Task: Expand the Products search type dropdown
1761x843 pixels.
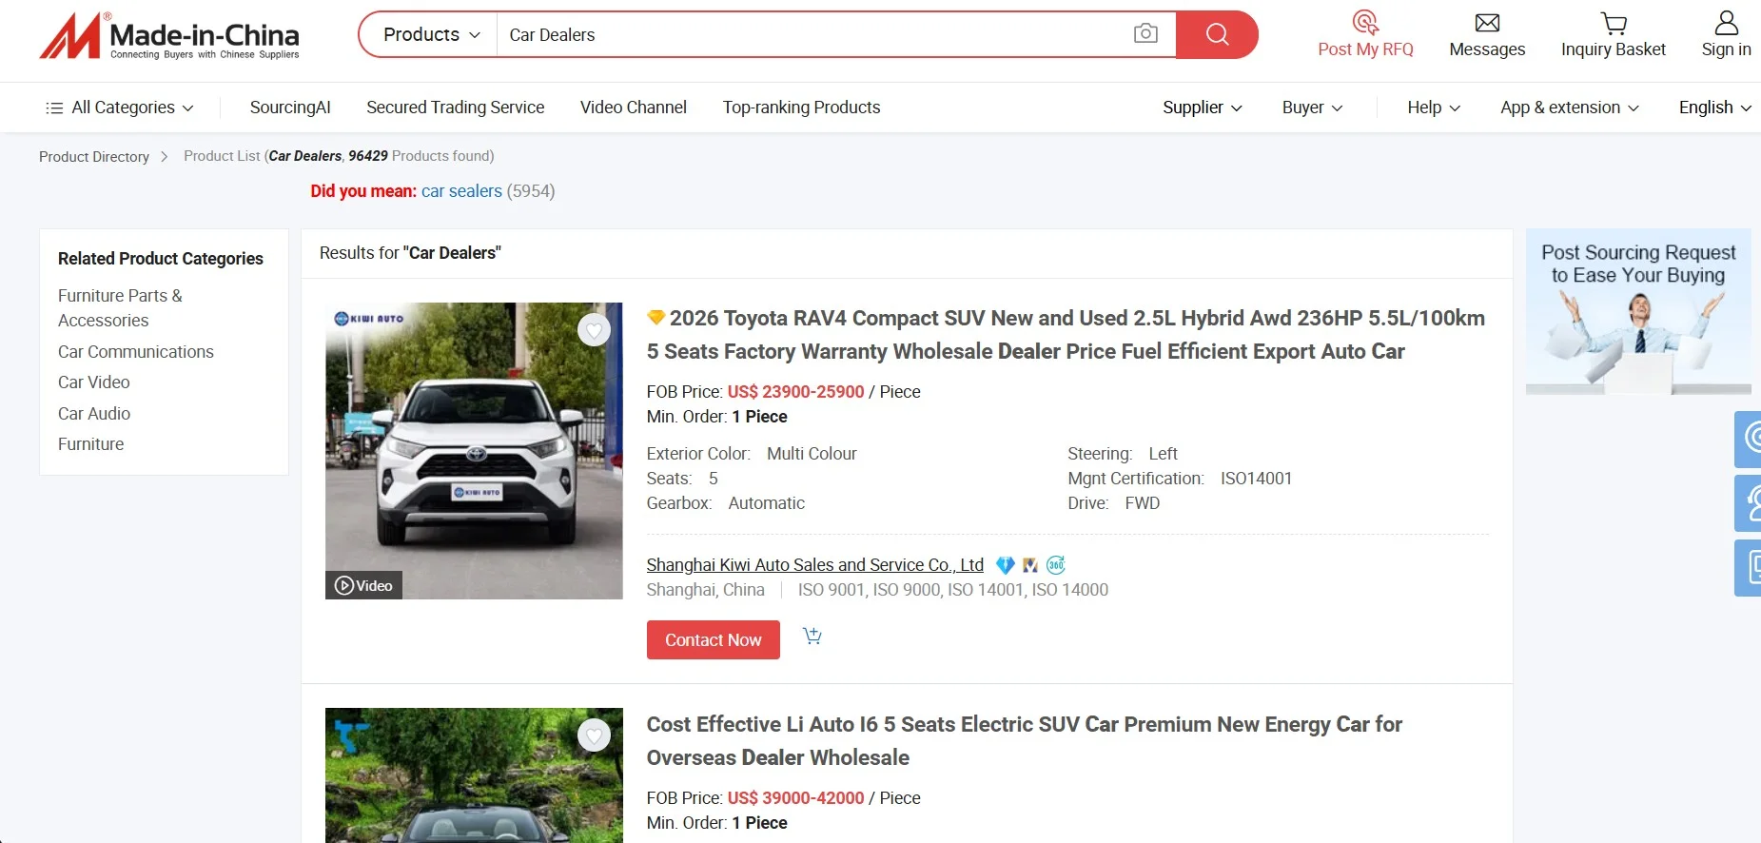Action: point(431,34)
